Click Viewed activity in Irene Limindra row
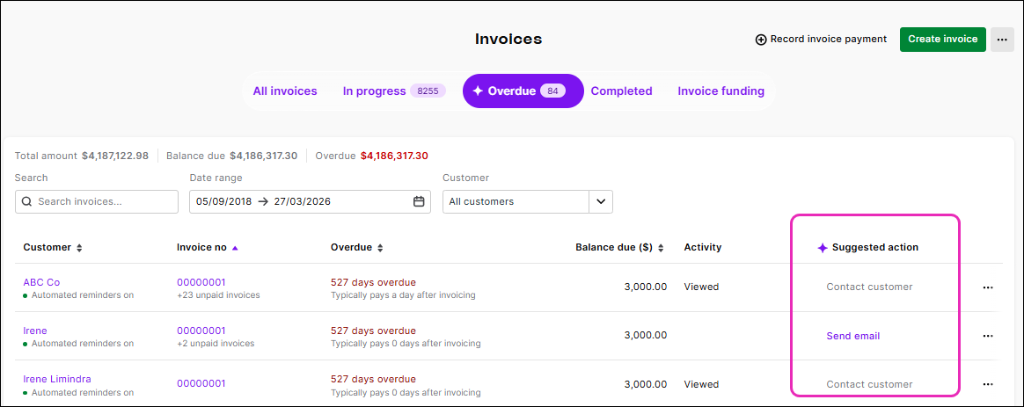Viewport: 1024px width, 407px height. click(x=701, y=384)
